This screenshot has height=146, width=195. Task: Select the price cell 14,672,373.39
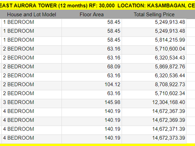pos(154,139)
